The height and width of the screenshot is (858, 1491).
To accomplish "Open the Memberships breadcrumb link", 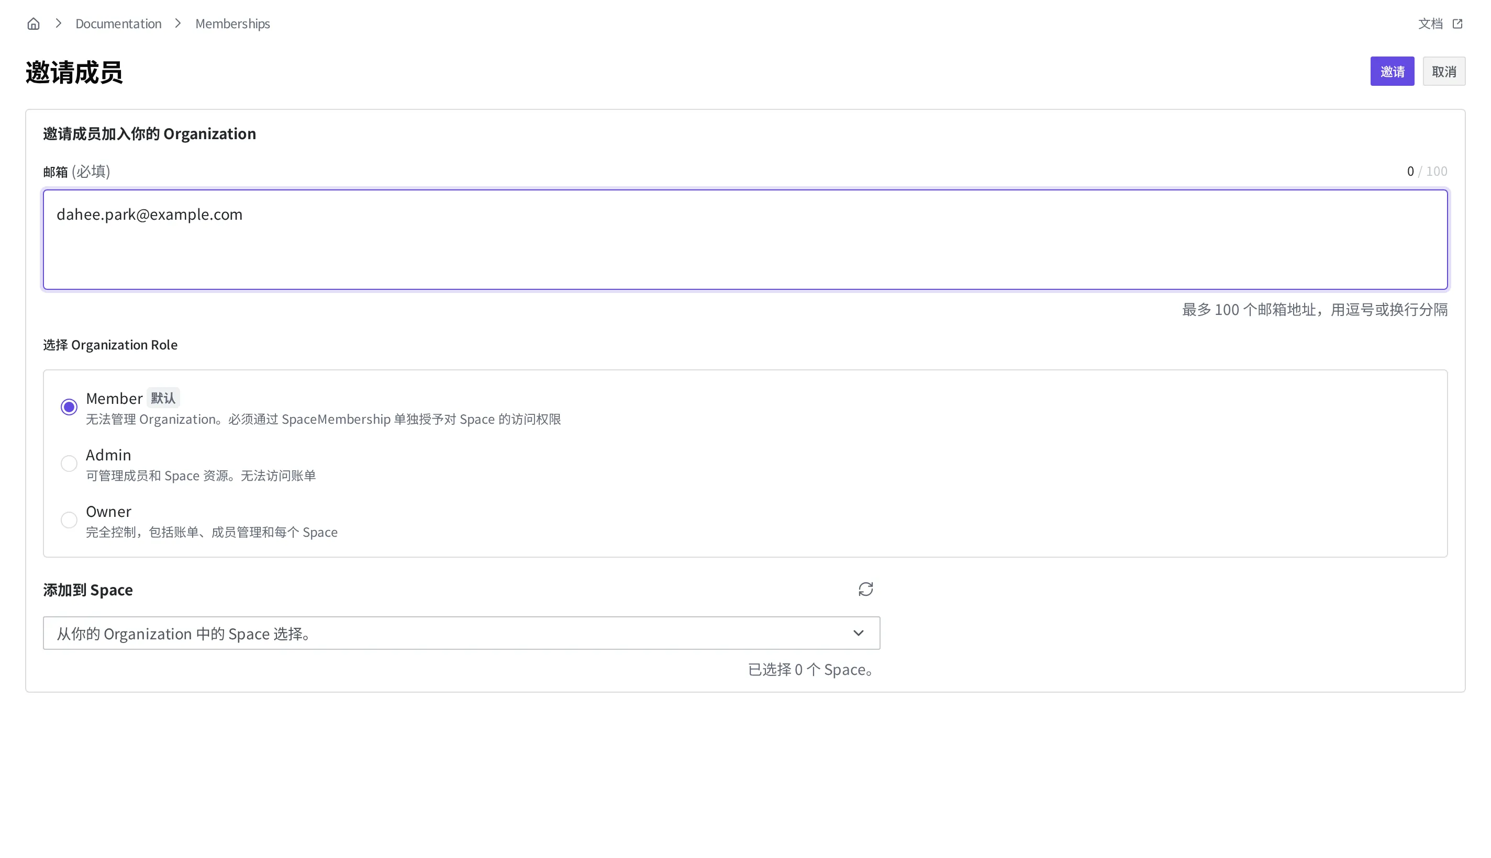I will click(232, 24).
